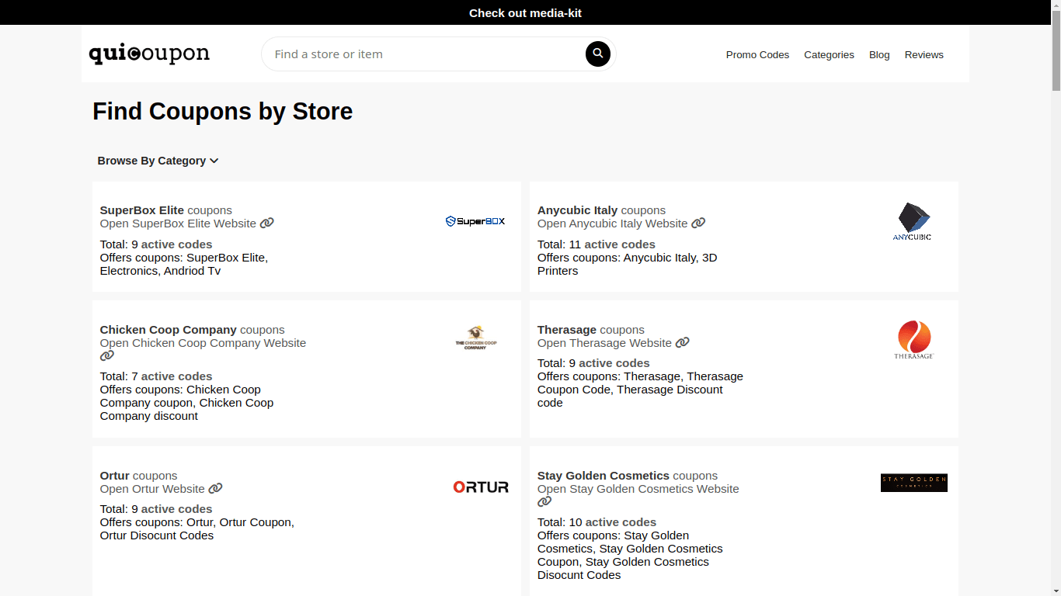
Task: Open Ortur coupons title
Action: point(139,476)
